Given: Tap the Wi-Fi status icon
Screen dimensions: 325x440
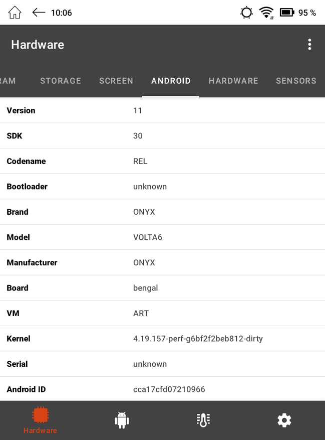Looking at the screenshot, I should click(266, 13).
